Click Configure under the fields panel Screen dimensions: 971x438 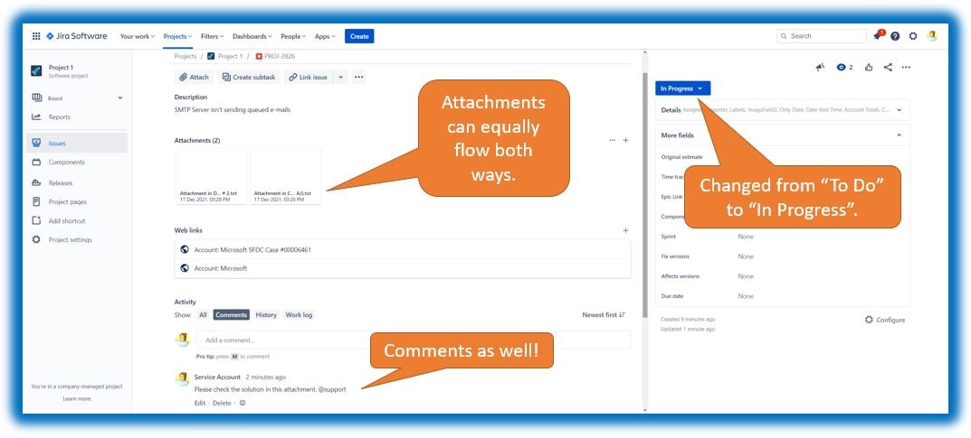(x=885, y=320)
